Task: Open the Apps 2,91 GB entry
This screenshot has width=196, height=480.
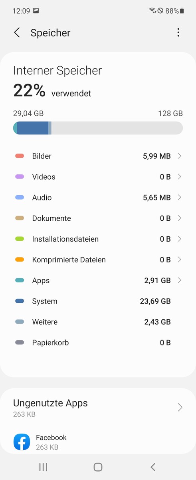Action: (x=98, y=280)
